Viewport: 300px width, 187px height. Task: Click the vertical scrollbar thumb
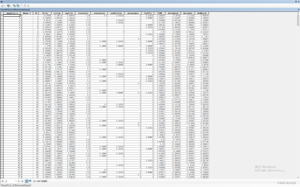click(x=298, y=21)
